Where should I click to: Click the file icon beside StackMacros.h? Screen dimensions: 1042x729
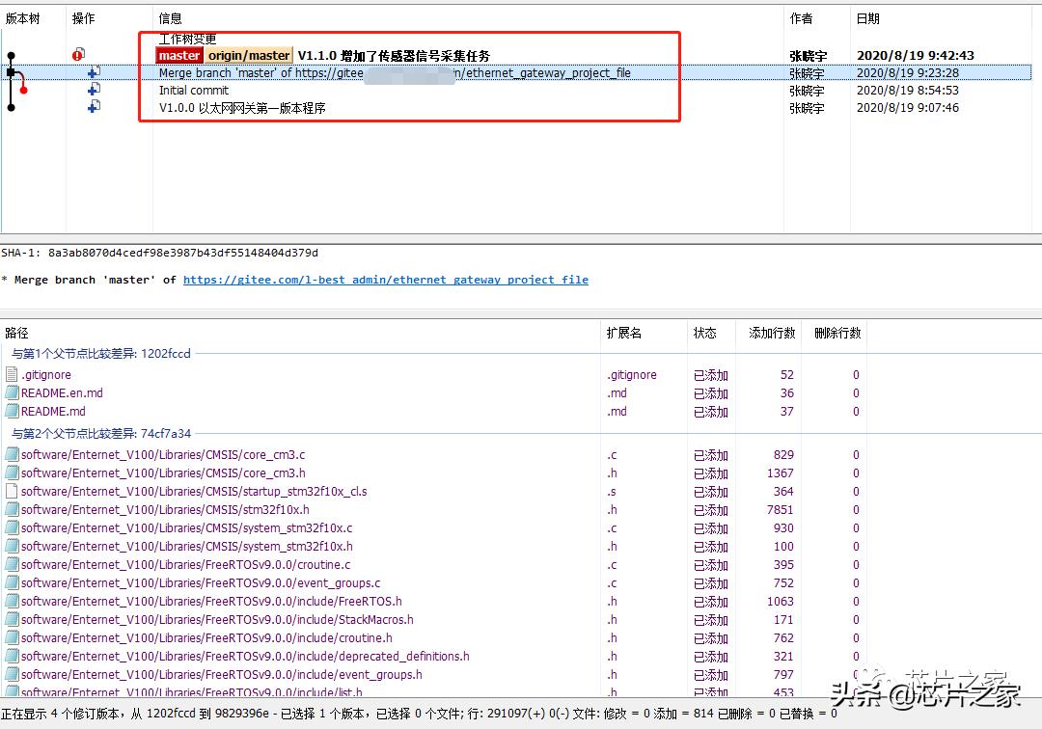point(12,619)
